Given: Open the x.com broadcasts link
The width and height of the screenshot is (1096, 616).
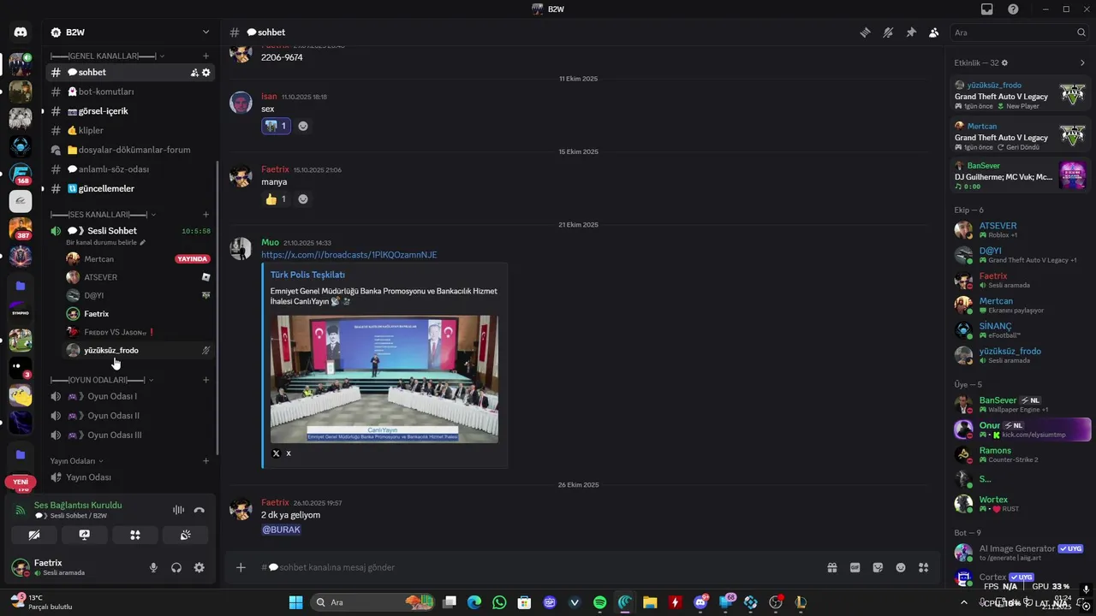Looking at the screenshot, I should [349, 255].
